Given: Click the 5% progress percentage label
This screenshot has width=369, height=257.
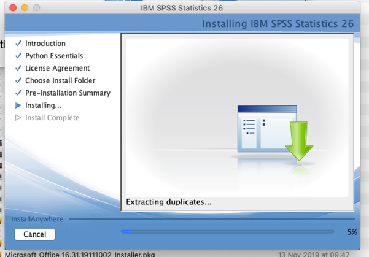Looking at the screenshot, I should pyautogui.click(x=352, y=232).
